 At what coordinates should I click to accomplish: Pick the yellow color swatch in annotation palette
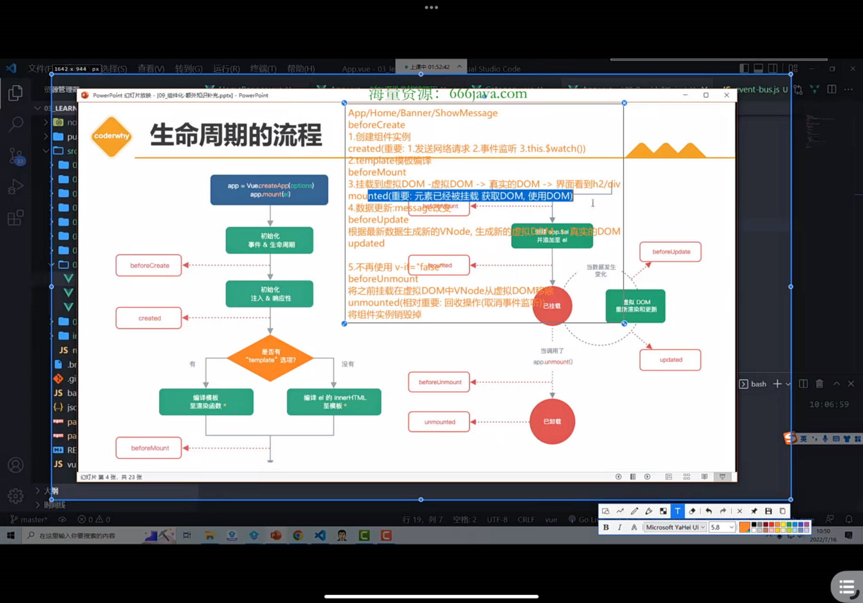click(783, 524)
